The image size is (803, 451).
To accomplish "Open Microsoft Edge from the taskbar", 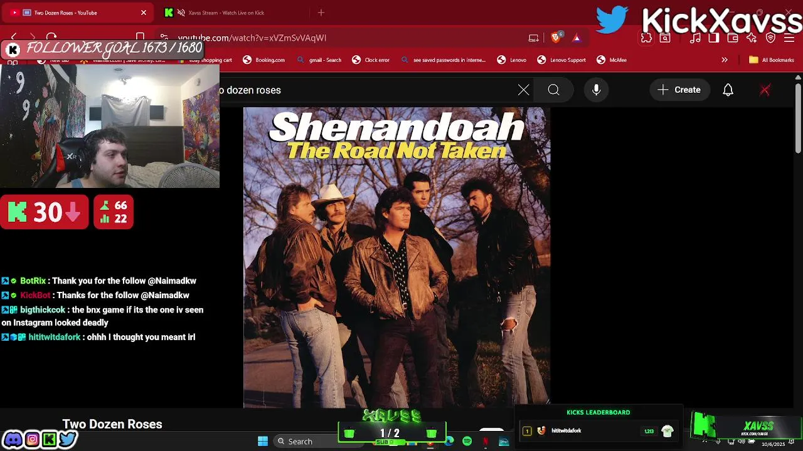I will [449, 441].
